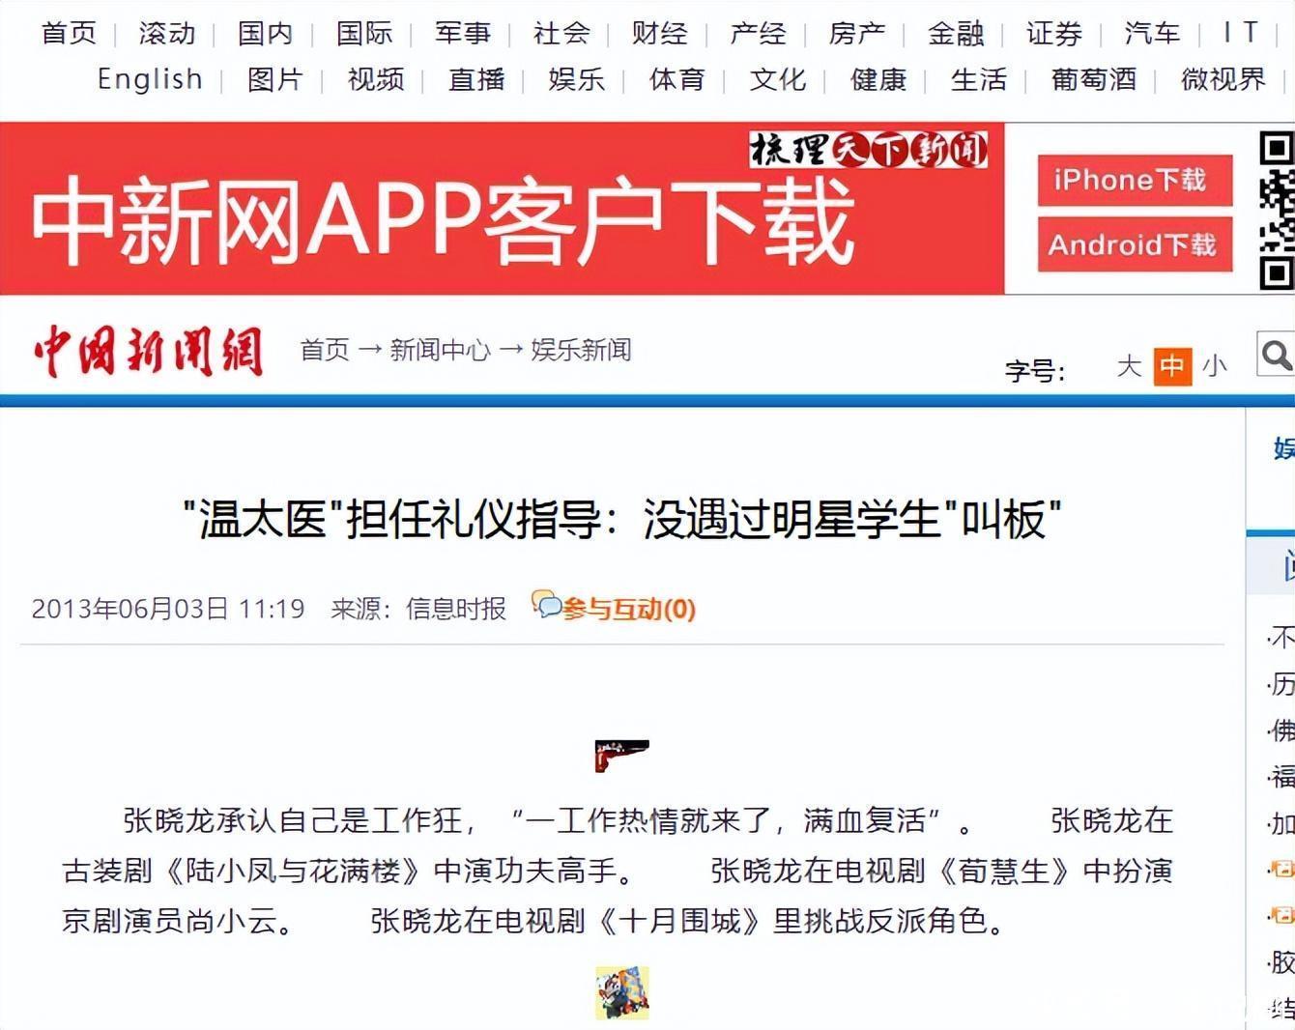
Task: Click the 中国新闻網 site logo
Action: point(148,351)
